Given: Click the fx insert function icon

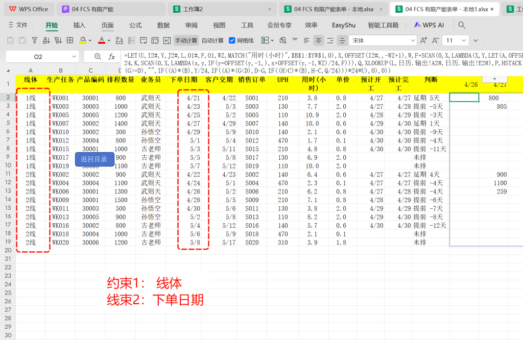Looking at the screenshot, I should click(112, 57).
